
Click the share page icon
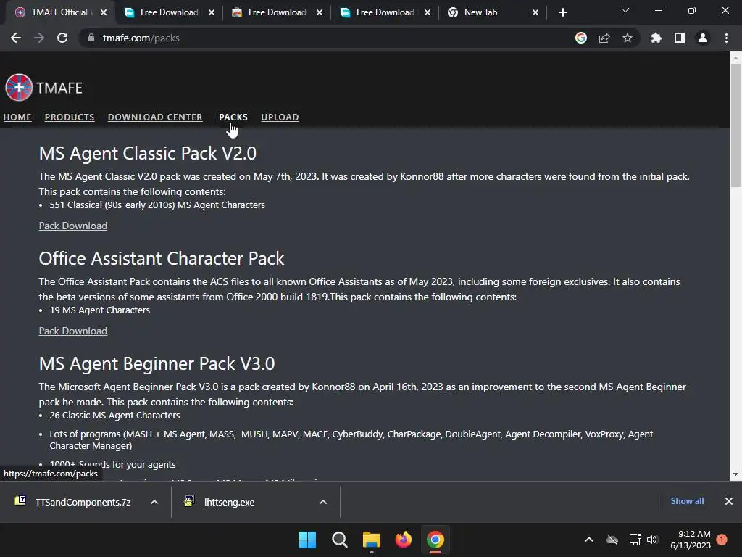coord(604,38)
